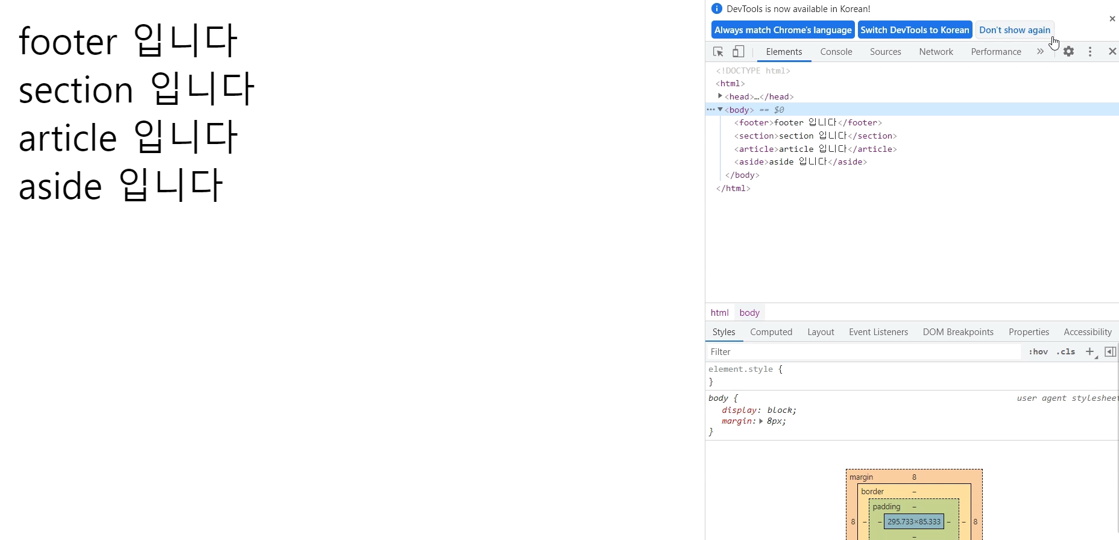The height and width of the screenshot is (540, 1119).
Task: Click Always match Chrome's language button
Action: pyautogui.click(x=783, y=30)
